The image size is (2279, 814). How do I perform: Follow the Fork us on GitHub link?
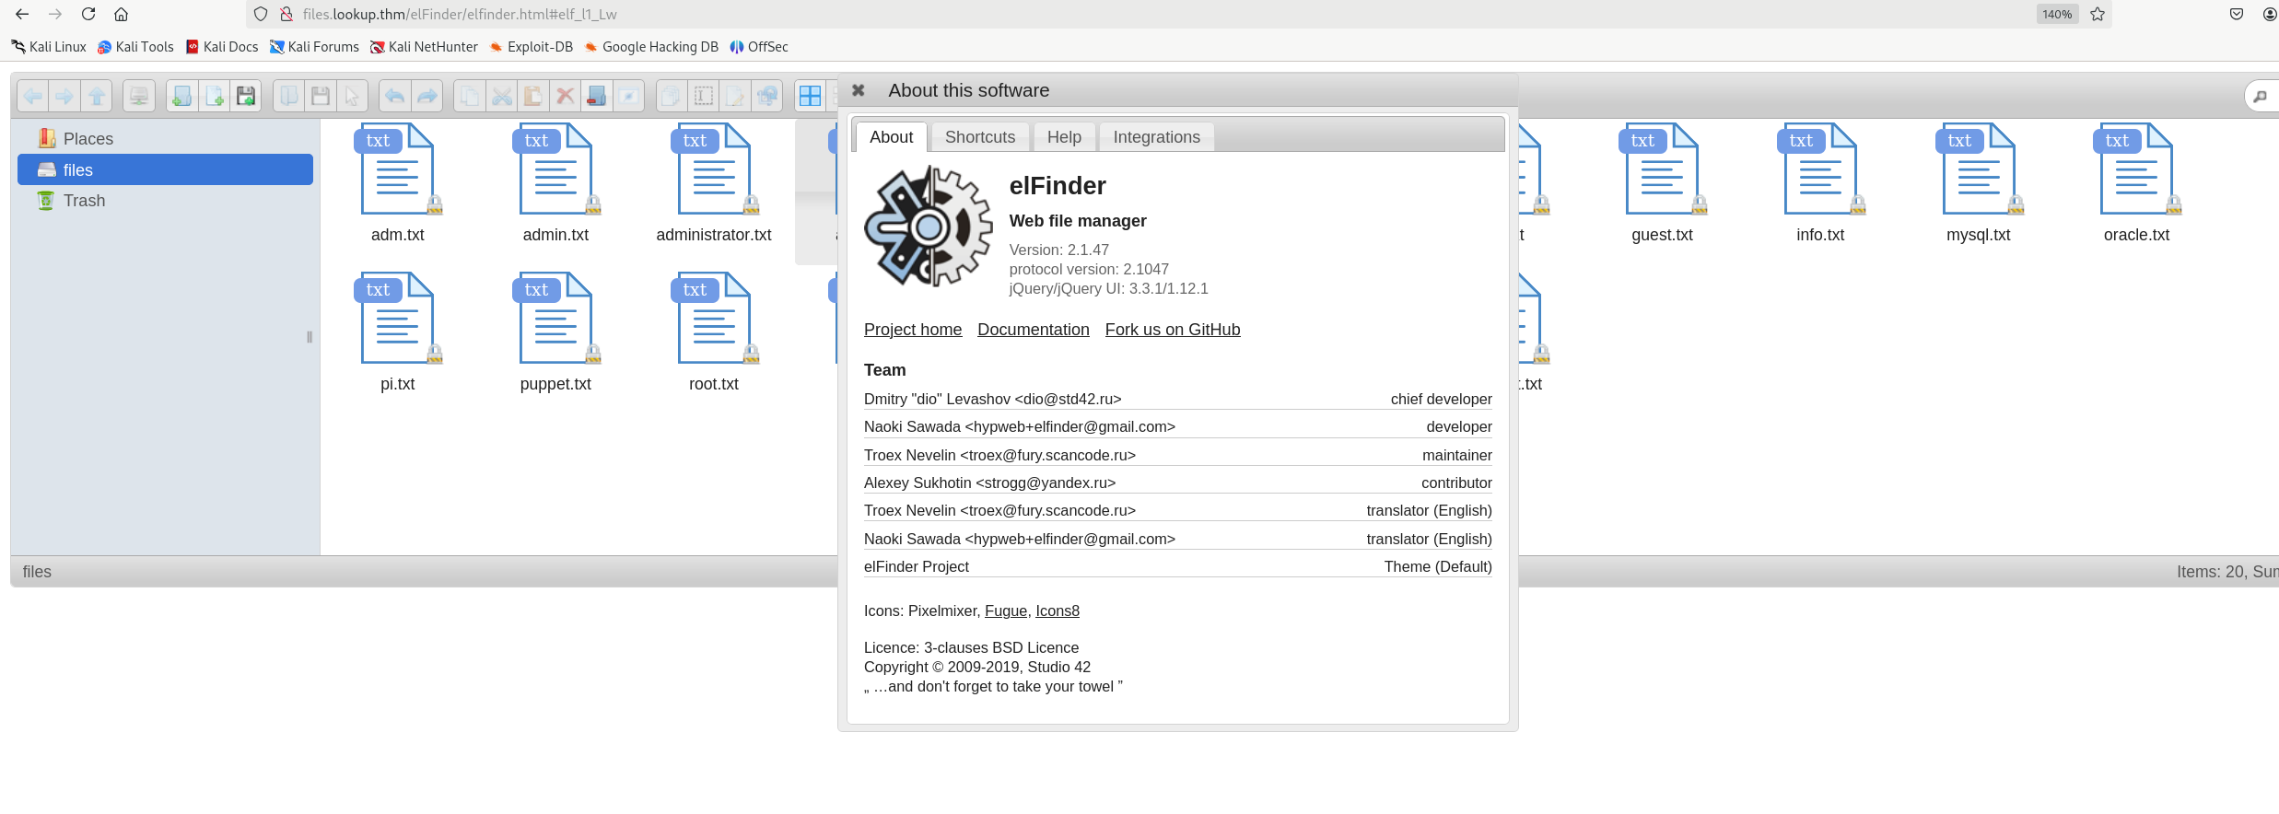click(1173, 330)
